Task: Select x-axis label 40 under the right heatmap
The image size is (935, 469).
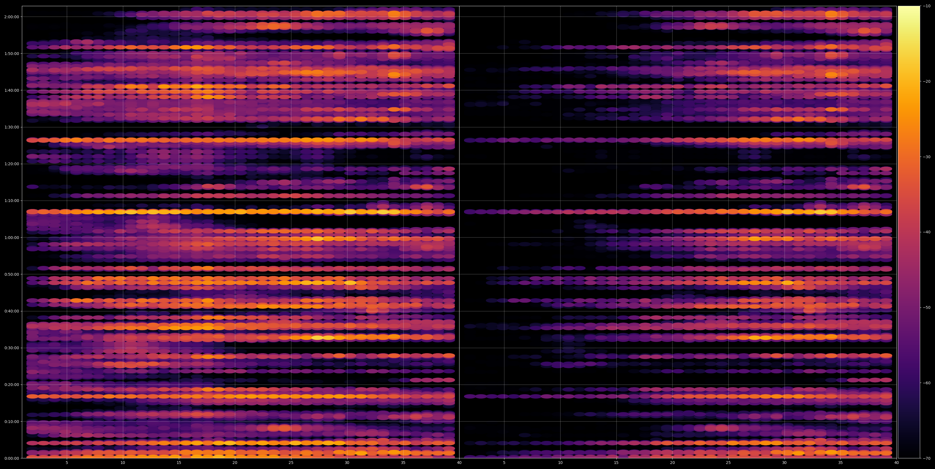Action: point(897,463)
